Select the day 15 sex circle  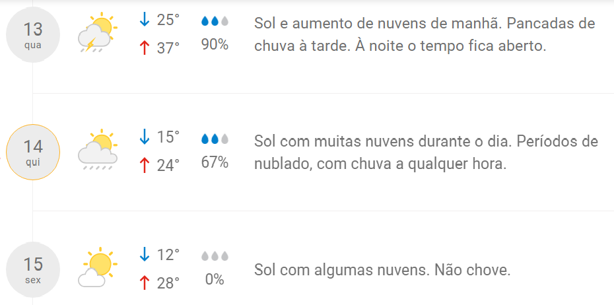[33, 269]
